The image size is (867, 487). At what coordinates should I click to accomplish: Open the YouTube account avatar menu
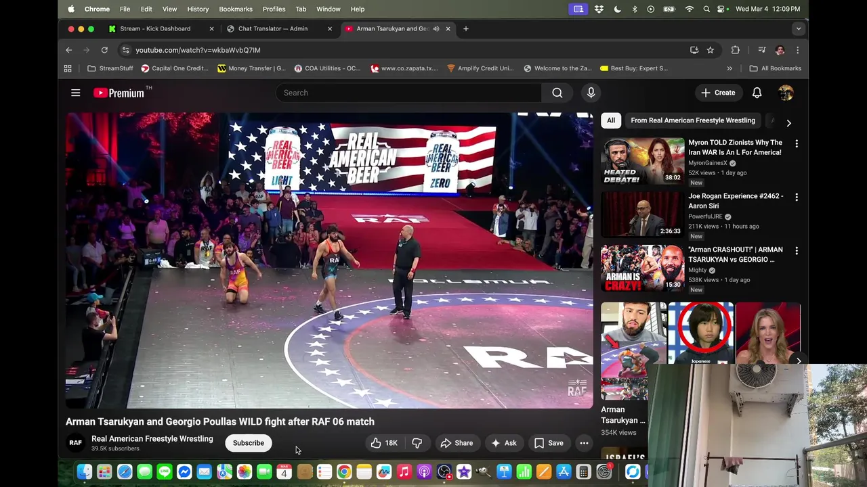[x=786, y=93]
